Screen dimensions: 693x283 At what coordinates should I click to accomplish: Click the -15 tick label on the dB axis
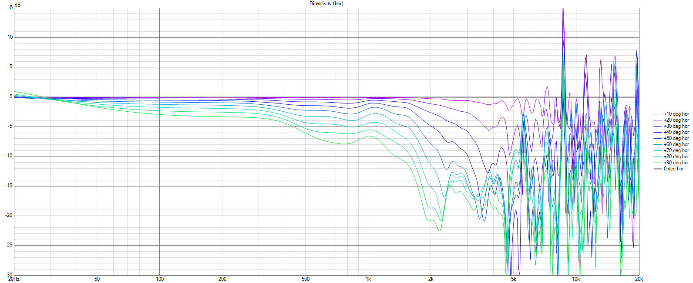8,186
